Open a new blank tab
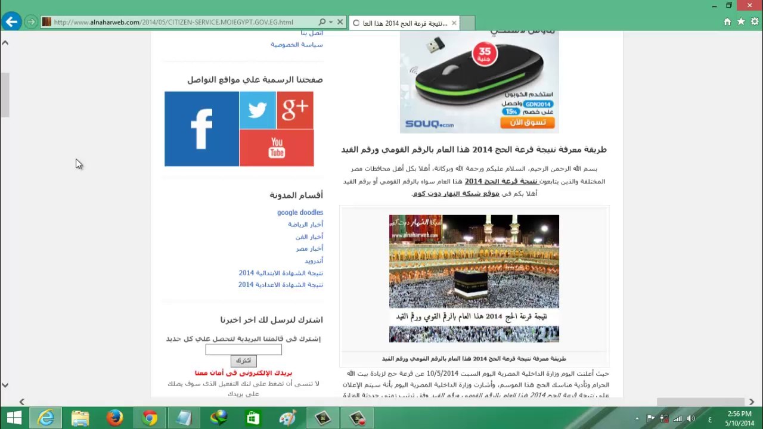The width and height of the screenshot is (763, 429). [x=468, y=23]
